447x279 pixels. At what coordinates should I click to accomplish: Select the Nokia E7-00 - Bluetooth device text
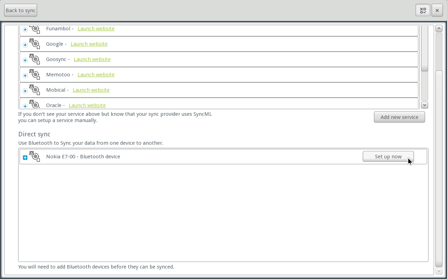coord(83,157)
